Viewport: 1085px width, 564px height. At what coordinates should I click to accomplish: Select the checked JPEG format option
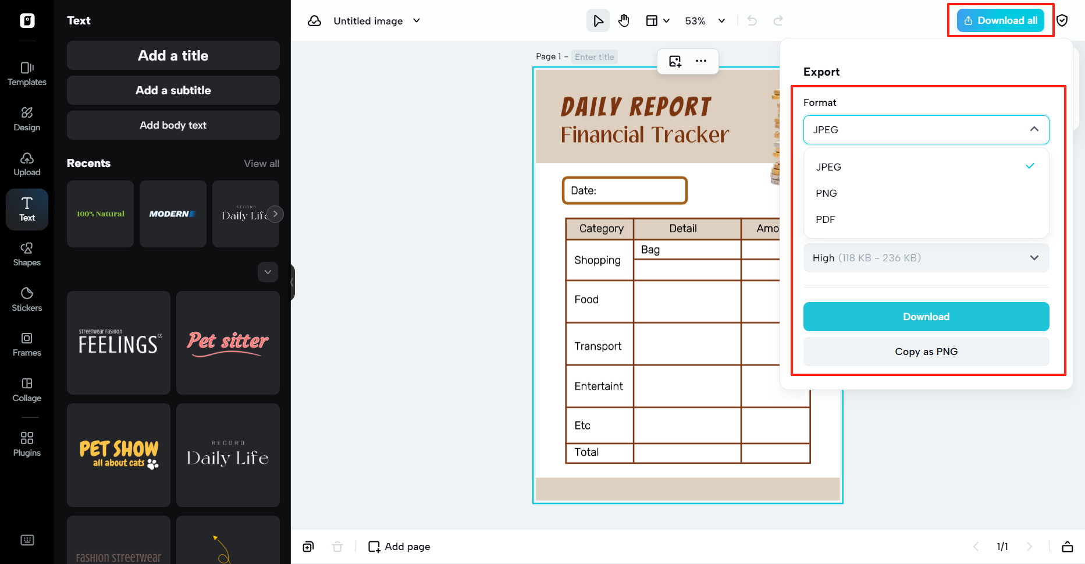[x=828, y=166]
